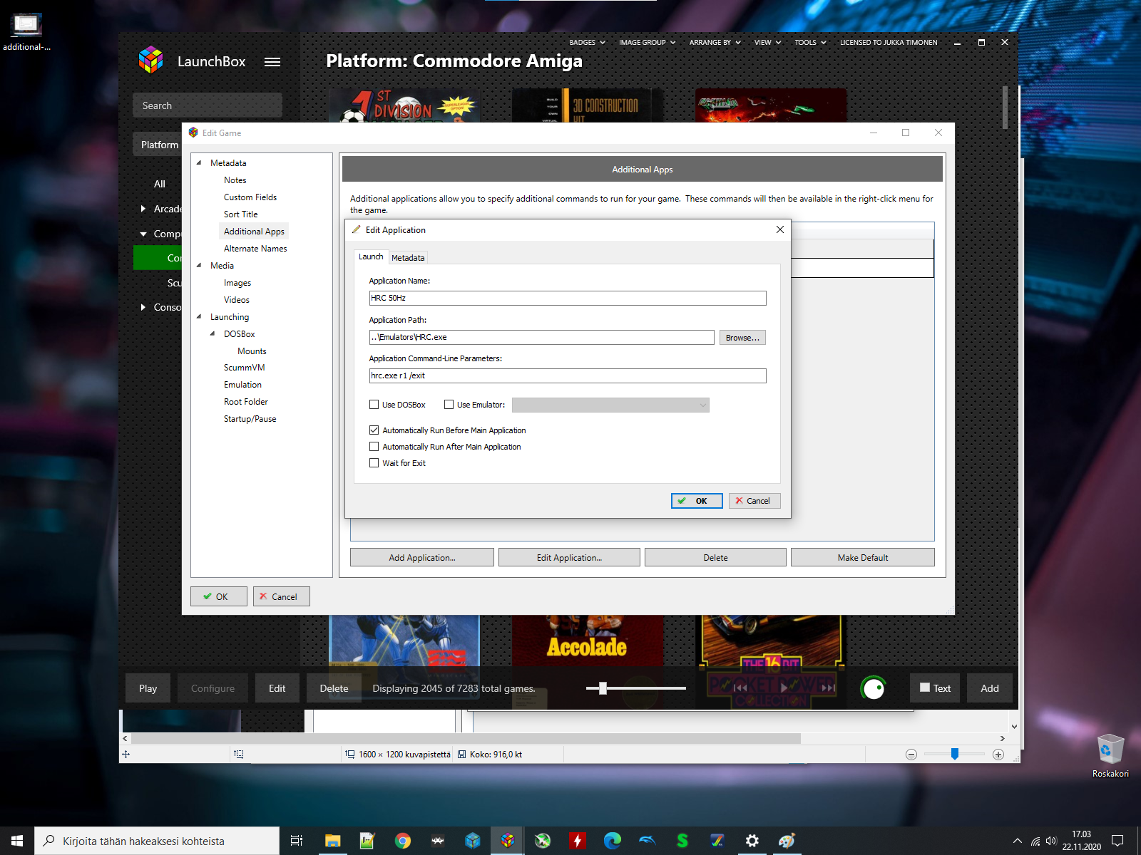Open the Roskakori recycle bin
The image size is (1141, 855).
click(1110, 755)
